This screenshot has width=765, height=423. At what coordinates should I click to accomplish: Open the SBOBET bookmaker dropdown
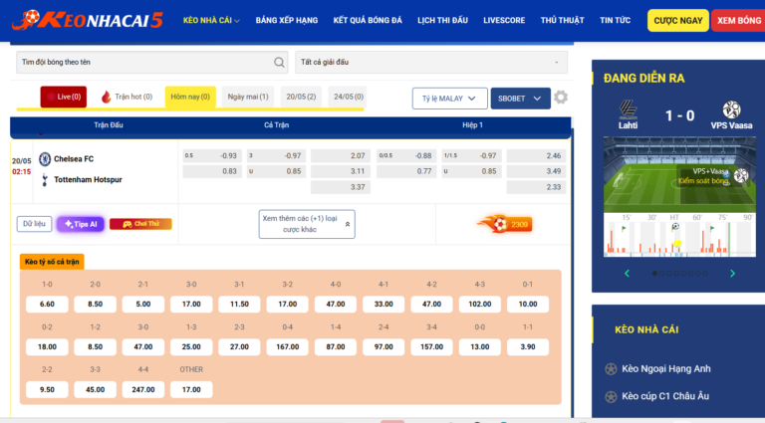point(521,99)
